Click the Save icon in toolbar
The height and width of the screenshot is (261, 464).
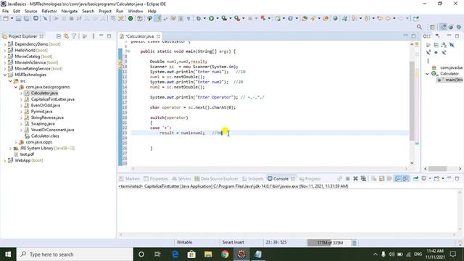[19, 18]
